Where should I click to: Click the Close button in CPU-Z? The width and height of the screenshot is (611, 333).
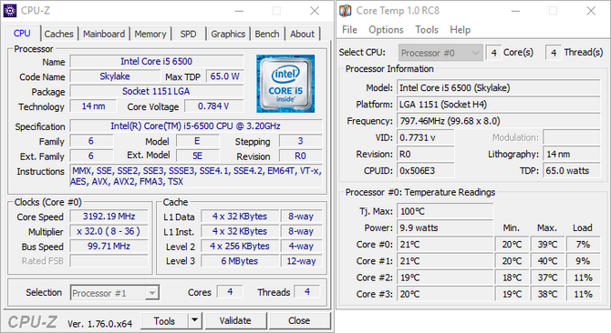(x=299, y=320)
